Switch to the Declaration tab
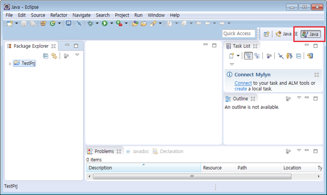The image size is (327, 195). tap(168, 151)
